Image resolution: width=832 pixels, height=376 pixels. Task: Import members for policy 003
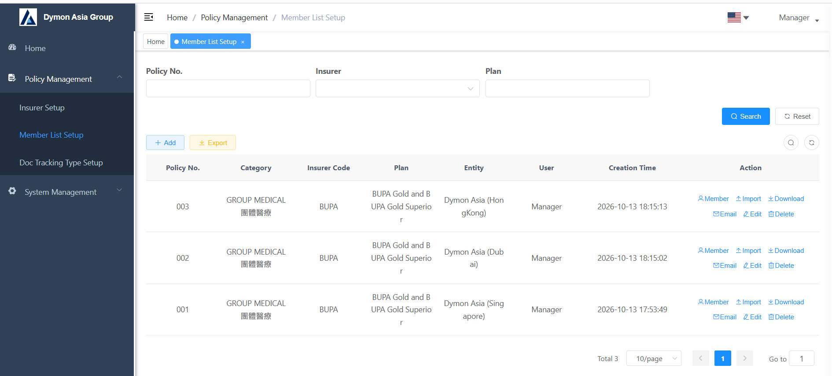[x=748, y=199]
